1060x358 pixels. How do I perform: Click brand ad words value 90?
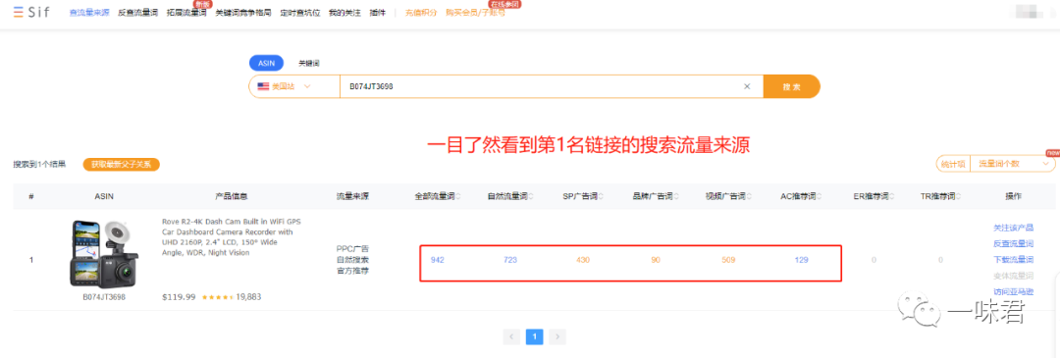tap(656, 260)
